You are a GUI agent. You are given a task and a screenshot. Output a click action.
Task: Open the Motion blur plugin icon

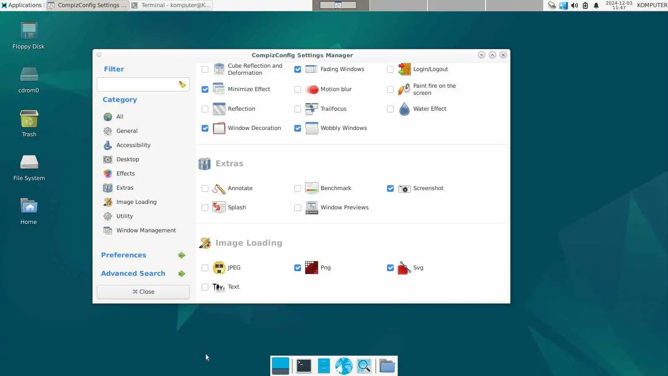311,89
